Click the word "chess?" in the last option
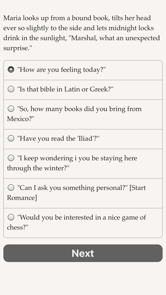 pos(17,228)
